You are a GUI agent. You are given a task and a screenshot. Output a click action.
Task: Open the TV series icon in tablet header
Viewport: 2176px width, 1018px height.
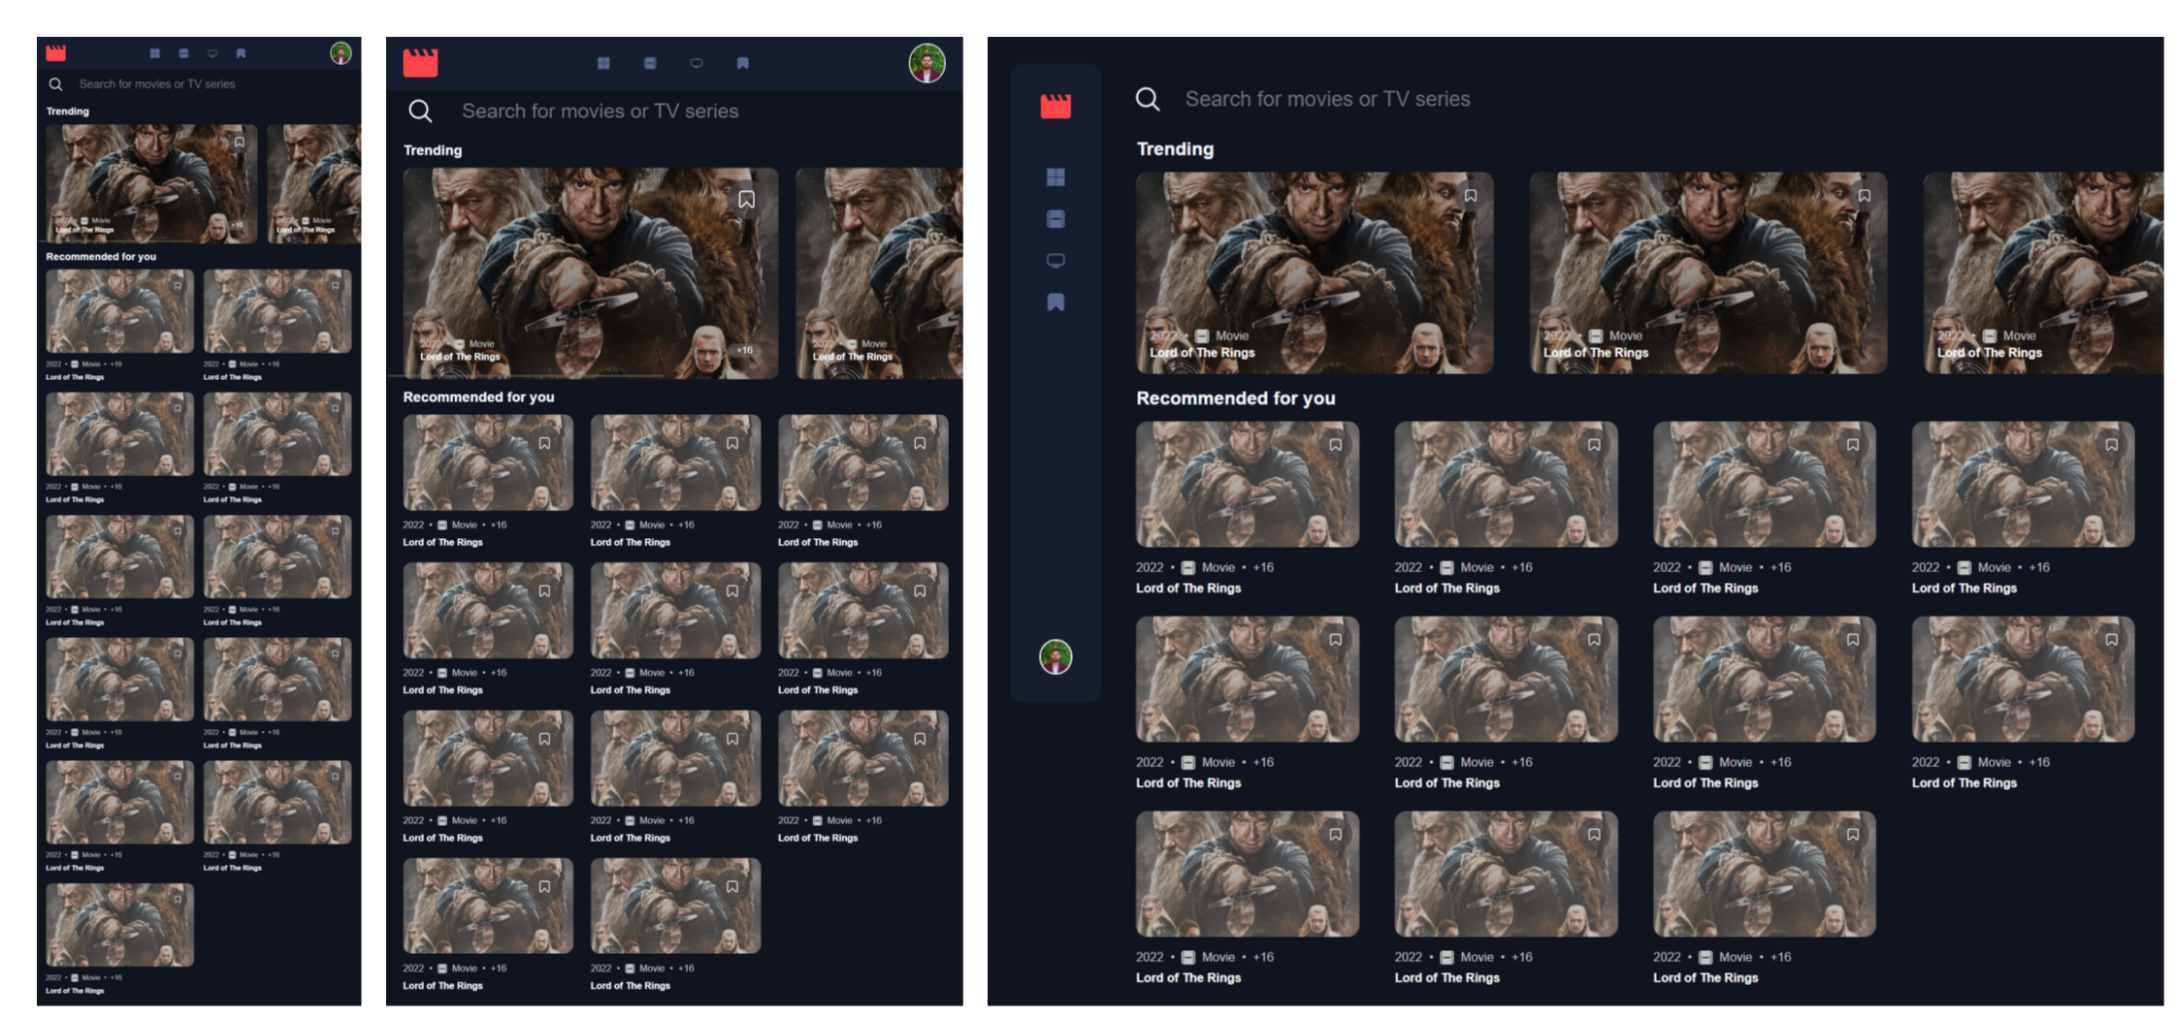click(697, 63)
